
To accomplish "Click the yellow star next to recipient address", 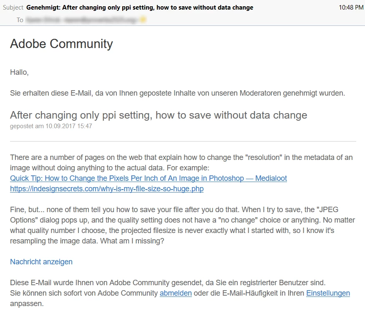I will click(143, 20).
